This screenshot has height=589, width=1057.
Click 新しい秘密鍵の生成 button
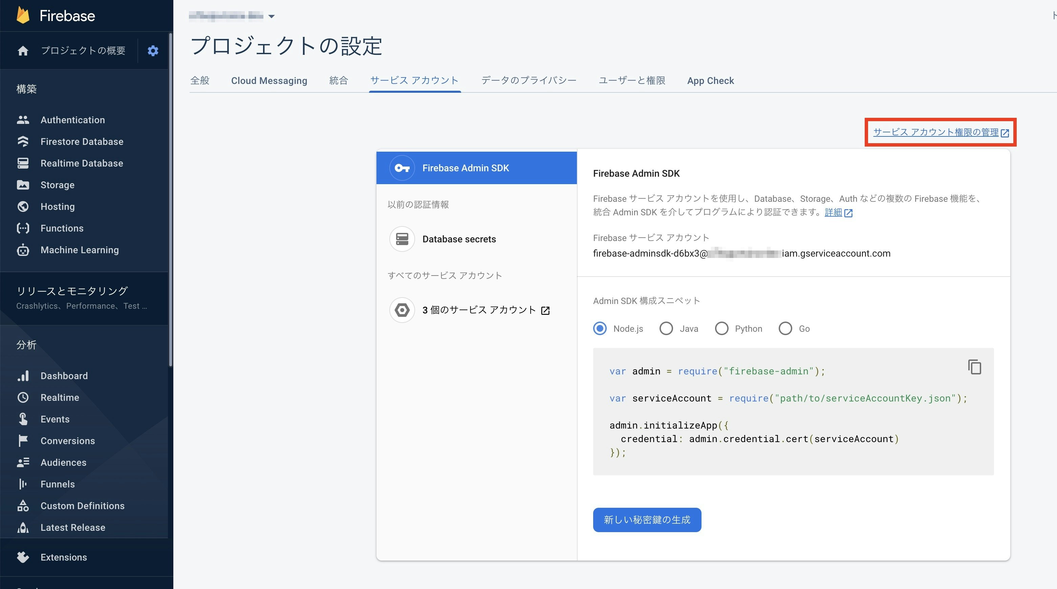pos(647,520)
